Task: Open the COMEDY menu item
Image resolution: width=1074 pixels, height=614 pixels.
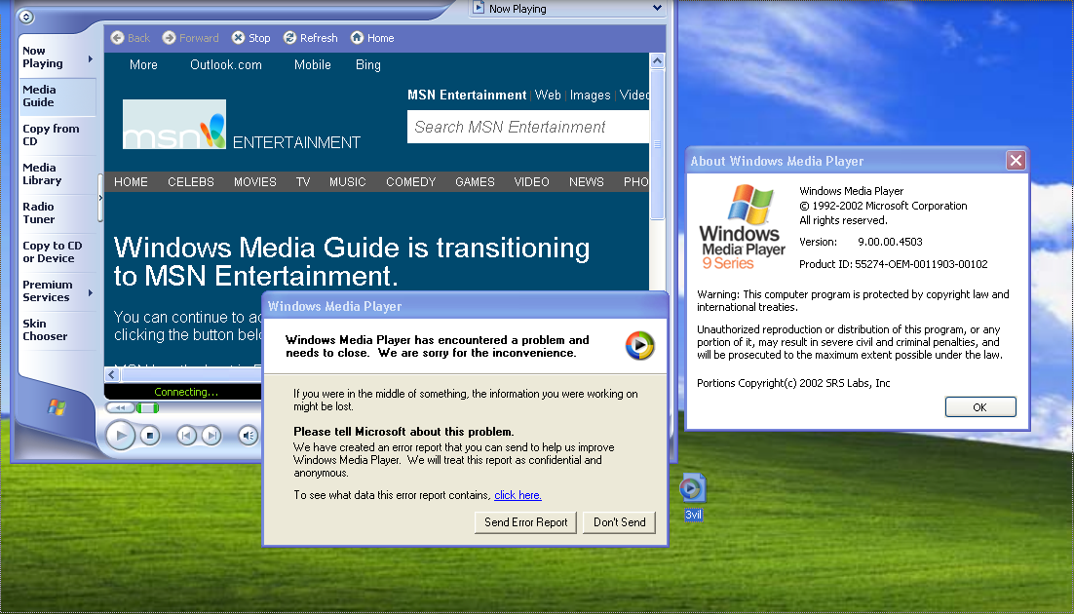Action: pos(411,181)
